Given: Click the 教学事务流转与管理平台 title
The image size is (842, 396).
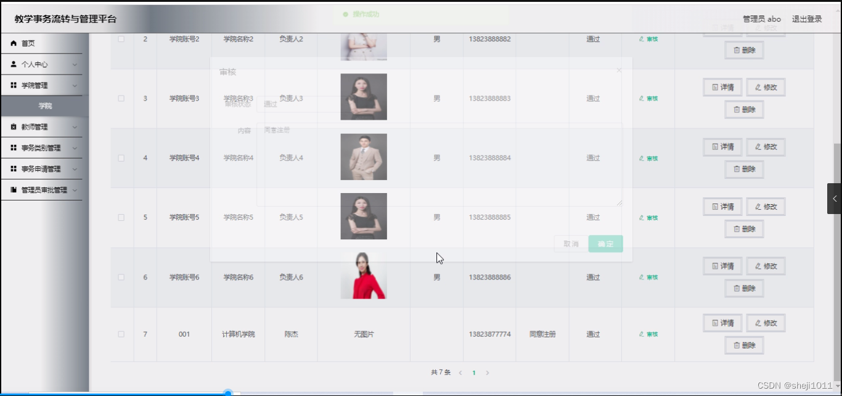Looking at the screenshot, I should (x=65, y=19).
